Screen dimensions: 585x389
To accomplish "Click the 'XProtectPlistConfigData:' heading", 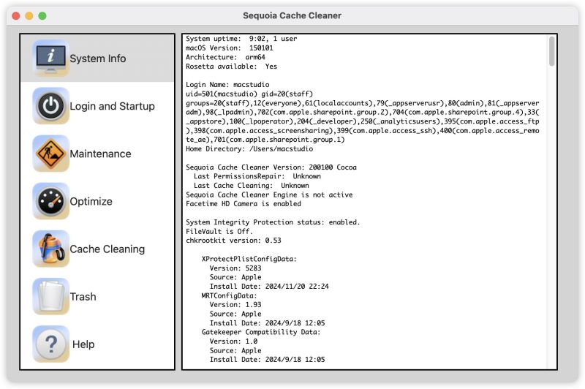I will click(249, 259).
